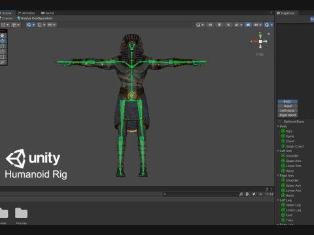314x235 pixels.
Task: Click the center cube of orientation gizmo
Action: pos(260,41)
